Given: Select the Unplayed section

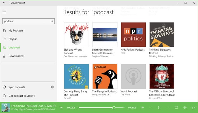Looking at the screenshot, I should pyautogui.click(x=28, y=48).
